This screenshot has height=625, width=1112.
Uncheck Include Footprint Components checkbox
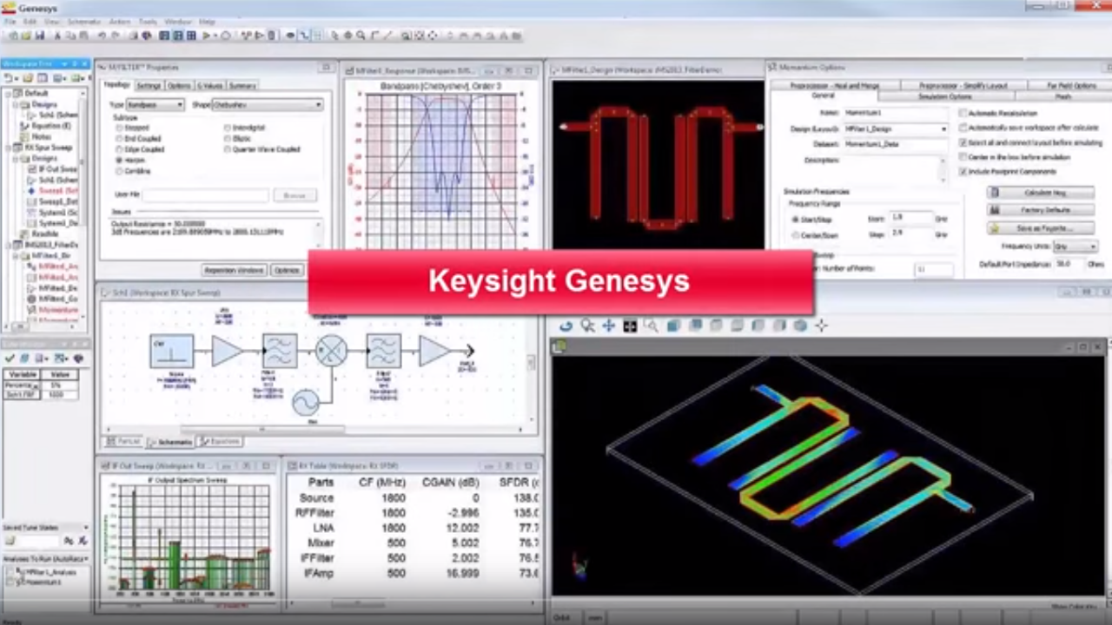(x=963, y=172)
